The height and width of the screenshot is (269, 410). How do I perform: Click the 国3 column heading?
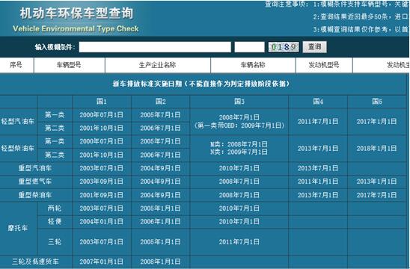tap(239, 102)
